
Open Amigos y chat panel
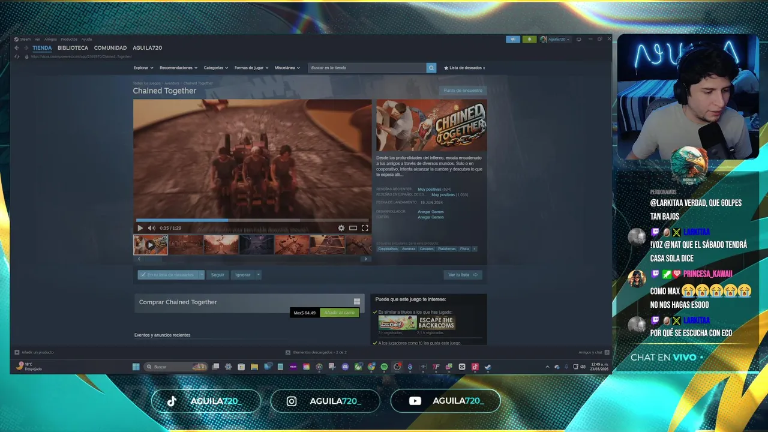(594, 352)
